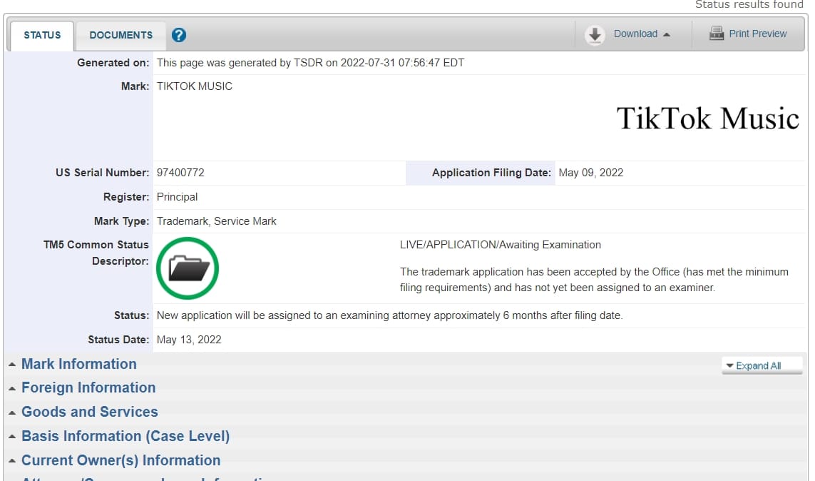Expand the Goods and Services section
815x481 pixels.
coord(89,412)
